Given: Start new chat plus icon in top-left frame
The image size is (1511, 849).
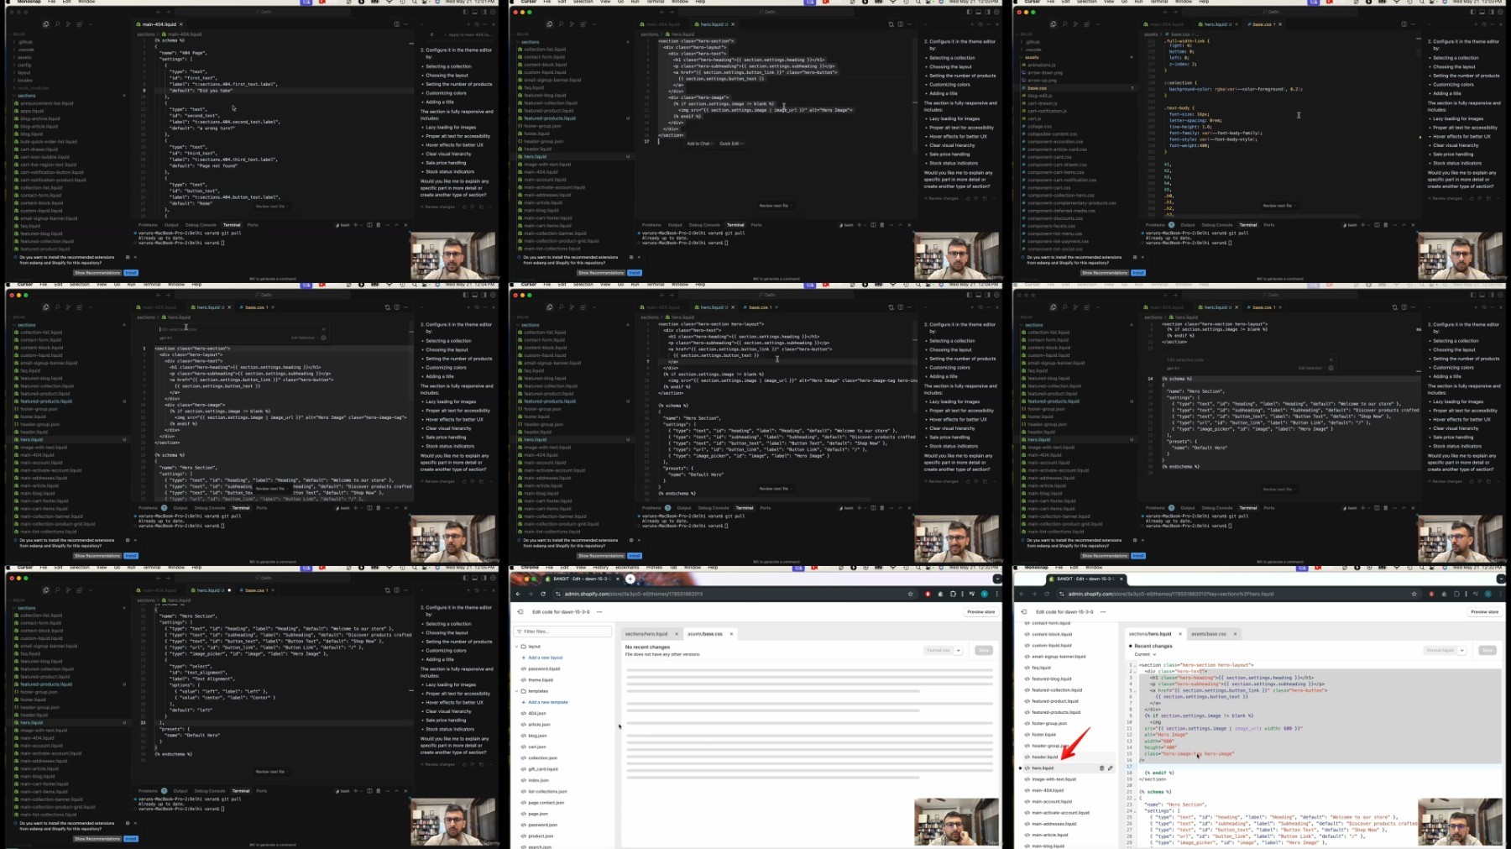Looking at the screenshot, I should pyautogui.click(x=468, y=24).
